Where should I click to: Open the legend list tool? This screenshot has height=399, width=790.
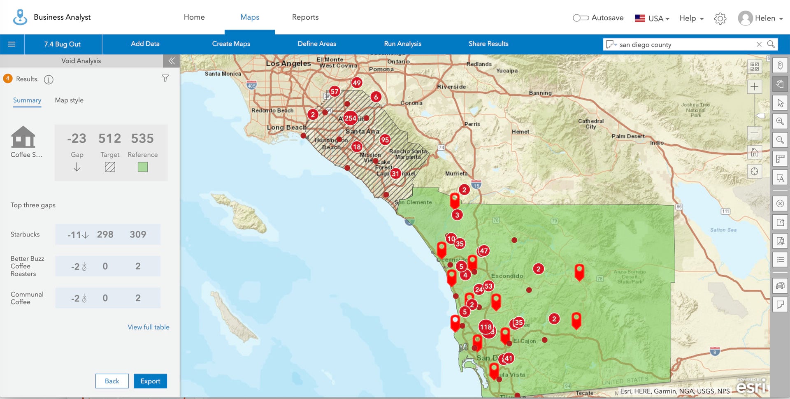pyautogui.click(x=780, y=260)
